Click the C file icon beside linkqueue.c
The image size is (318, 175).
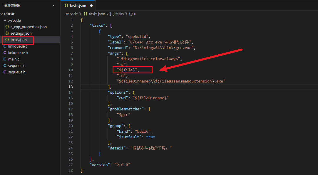tap(4, 46)
